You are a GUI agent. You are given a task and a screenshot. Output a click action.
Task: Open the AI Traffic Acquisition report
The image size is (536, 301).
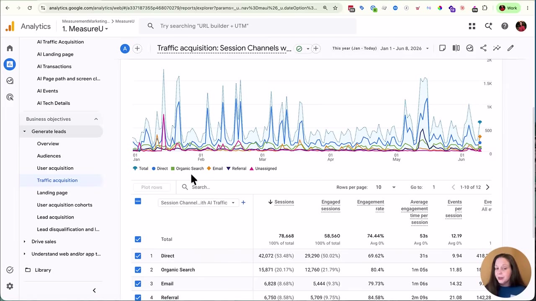pos(60,42)
